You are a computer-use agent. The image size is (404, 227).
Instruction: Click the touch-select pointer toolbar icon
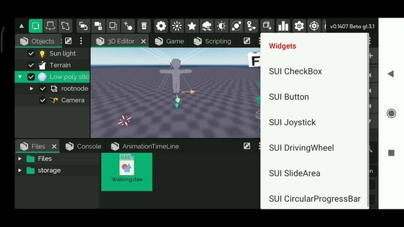tap(128, 26)
